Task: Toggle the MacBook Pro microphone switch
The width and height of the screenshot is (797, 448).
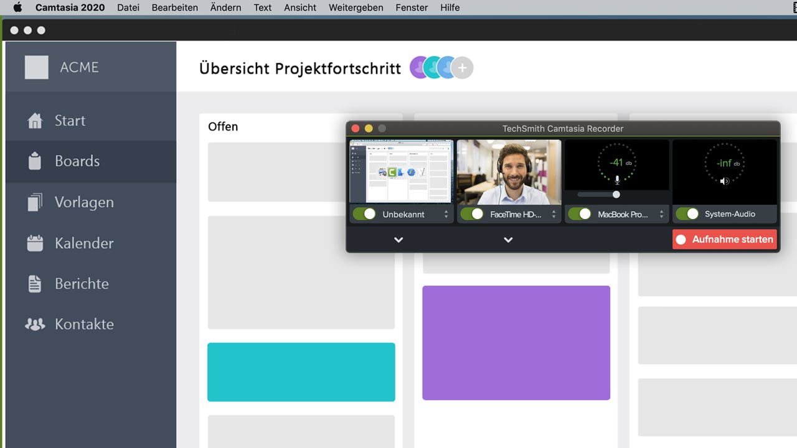Action: click(x=580, y=214)
